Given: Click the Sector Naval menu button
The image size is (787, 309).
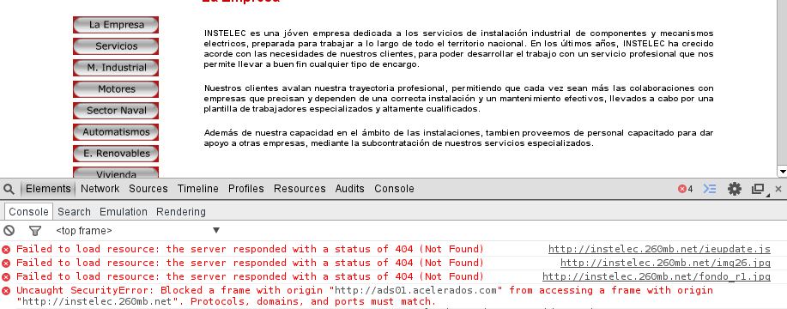Looking at the screenshot, I should 116,111.
